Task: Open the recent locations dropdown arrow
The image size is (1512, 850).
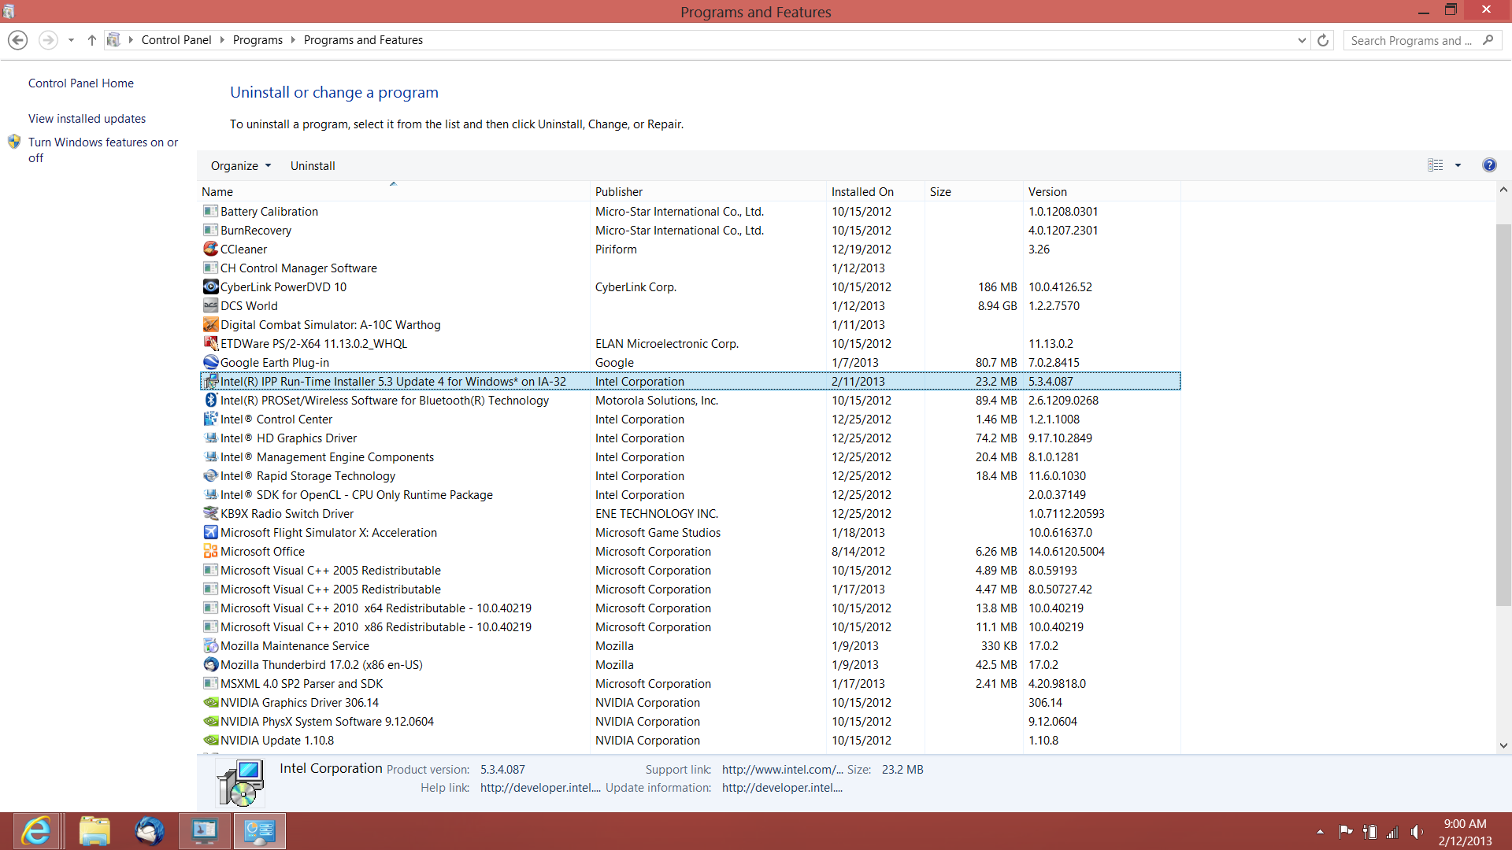Action: (71, 40)
